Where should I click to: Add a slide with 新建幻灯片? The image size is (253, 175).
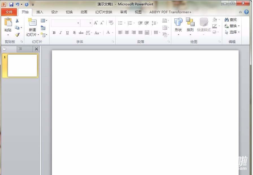33,27
